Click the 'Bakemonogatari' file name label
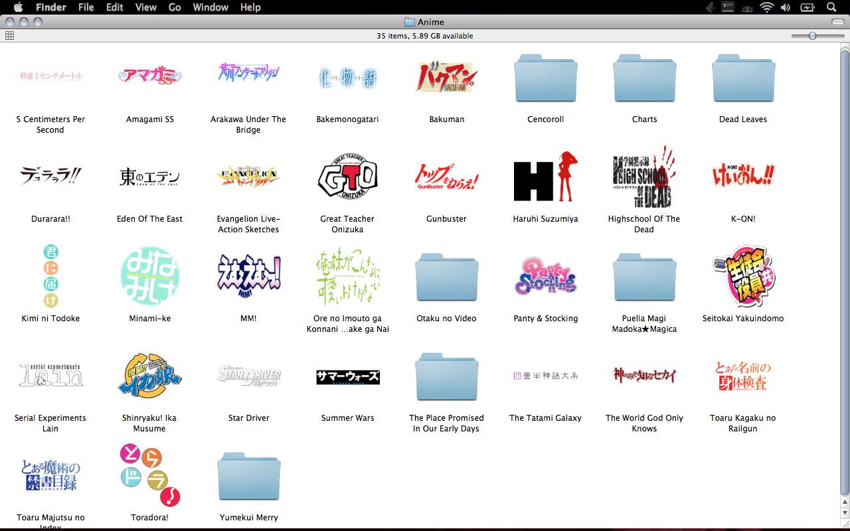 (x=347, y=119)
